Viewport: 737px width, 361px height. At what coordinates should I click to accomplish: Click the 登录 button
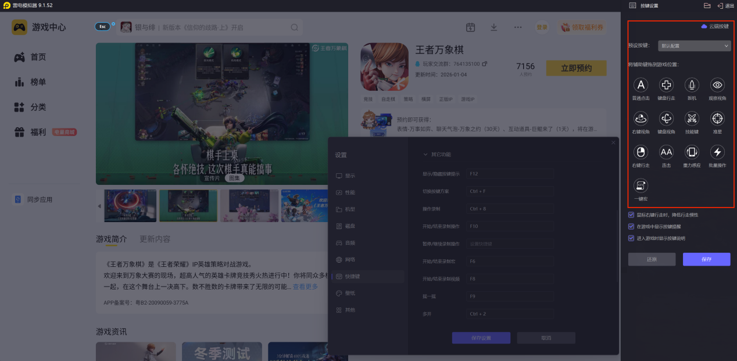coord(542,27)
